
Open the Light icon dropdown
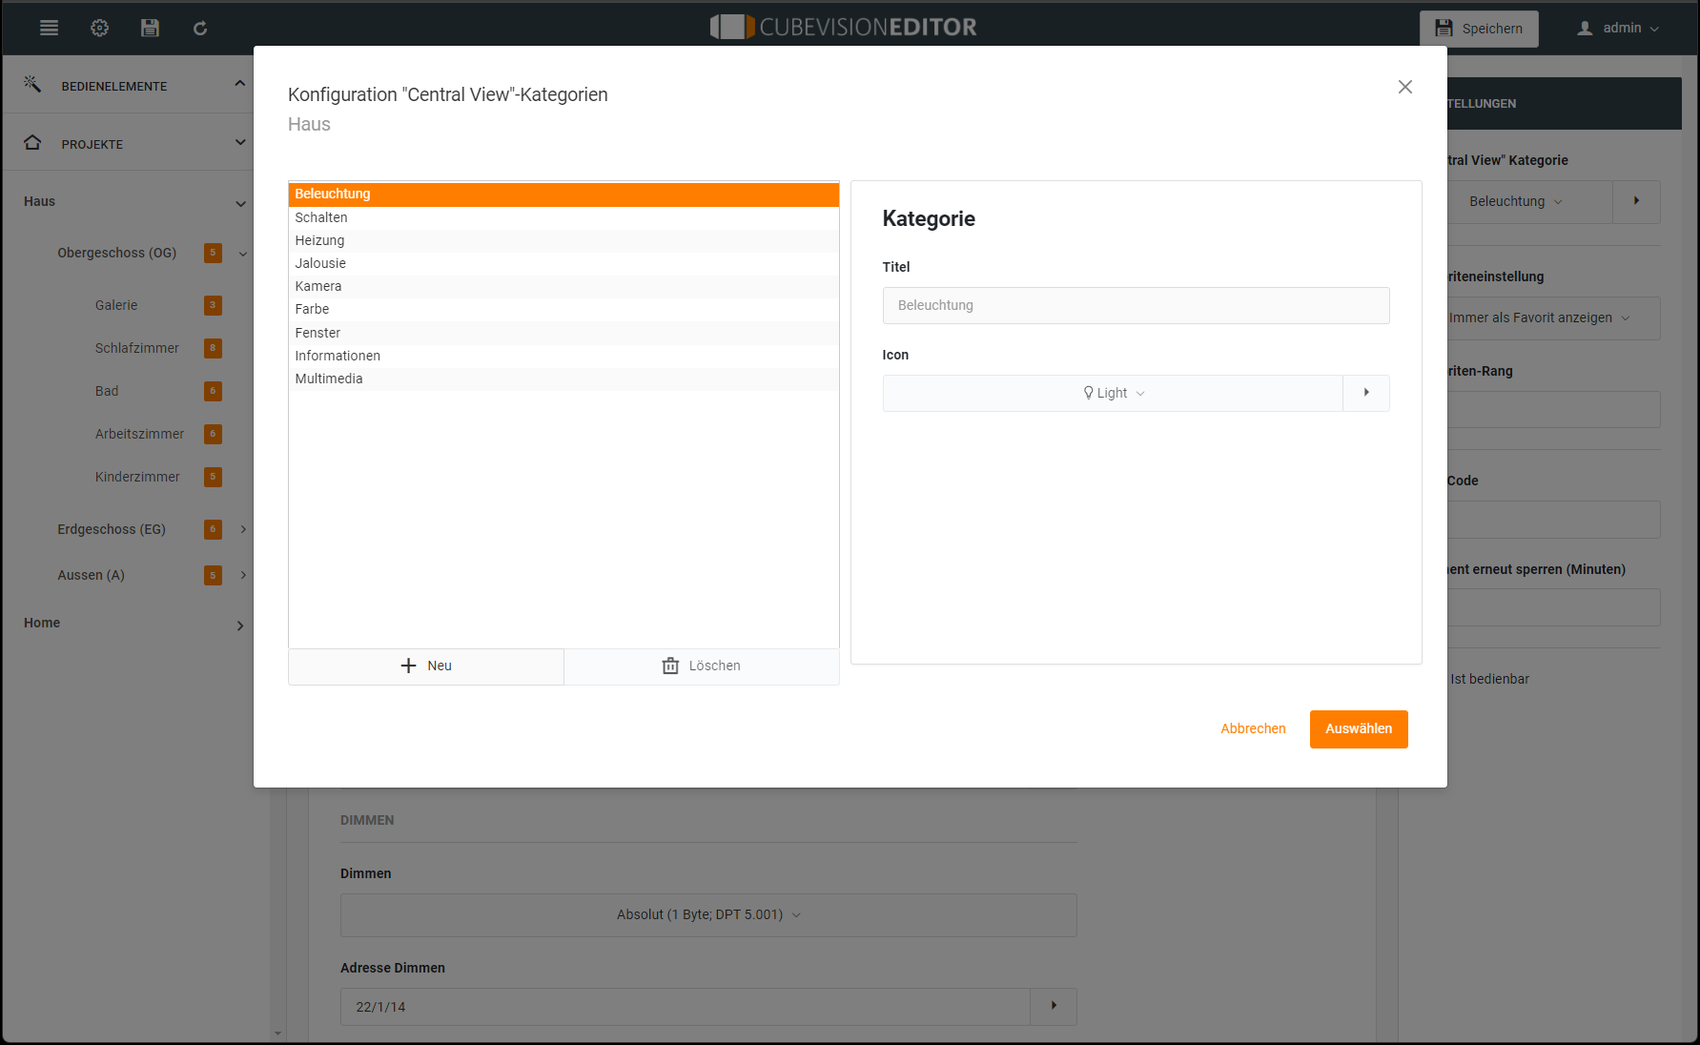pos(1113,393)
